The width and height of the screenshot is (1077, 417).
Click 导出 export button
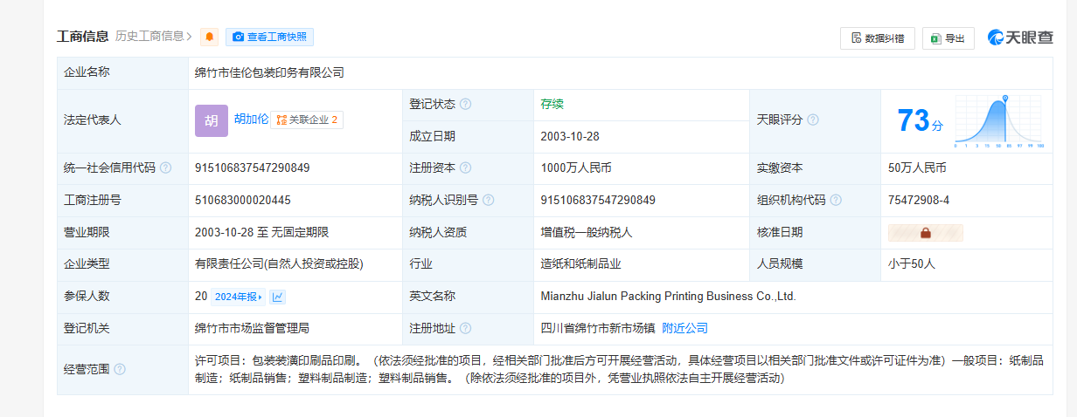click(x=948, y=38)
